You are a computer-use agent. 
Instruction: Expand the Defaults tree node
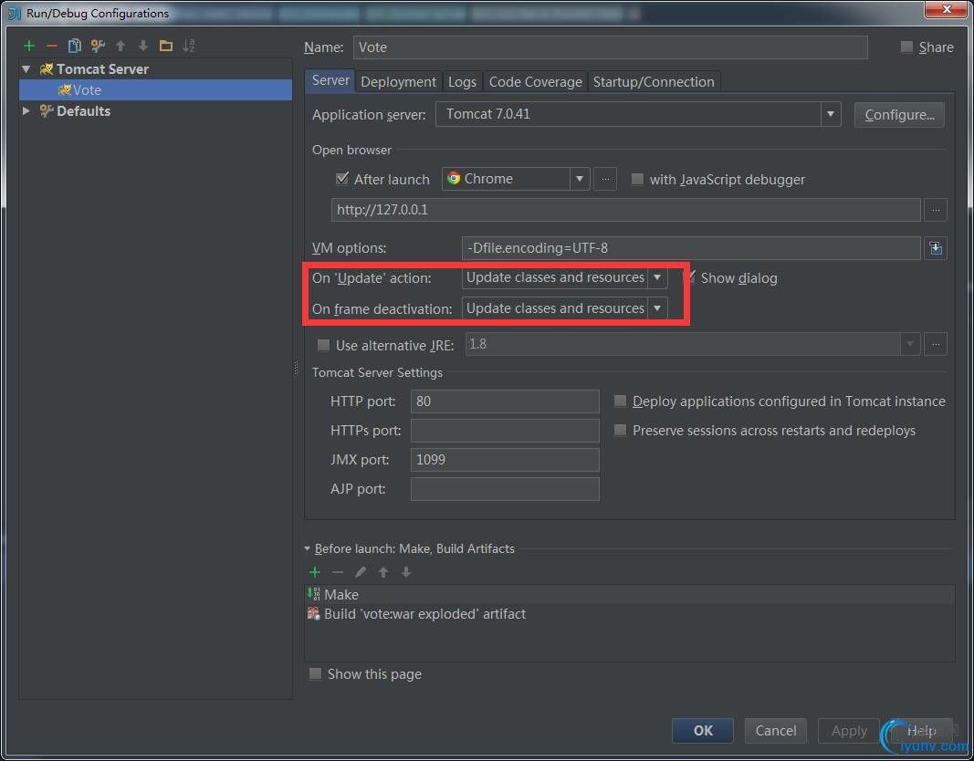26,111
